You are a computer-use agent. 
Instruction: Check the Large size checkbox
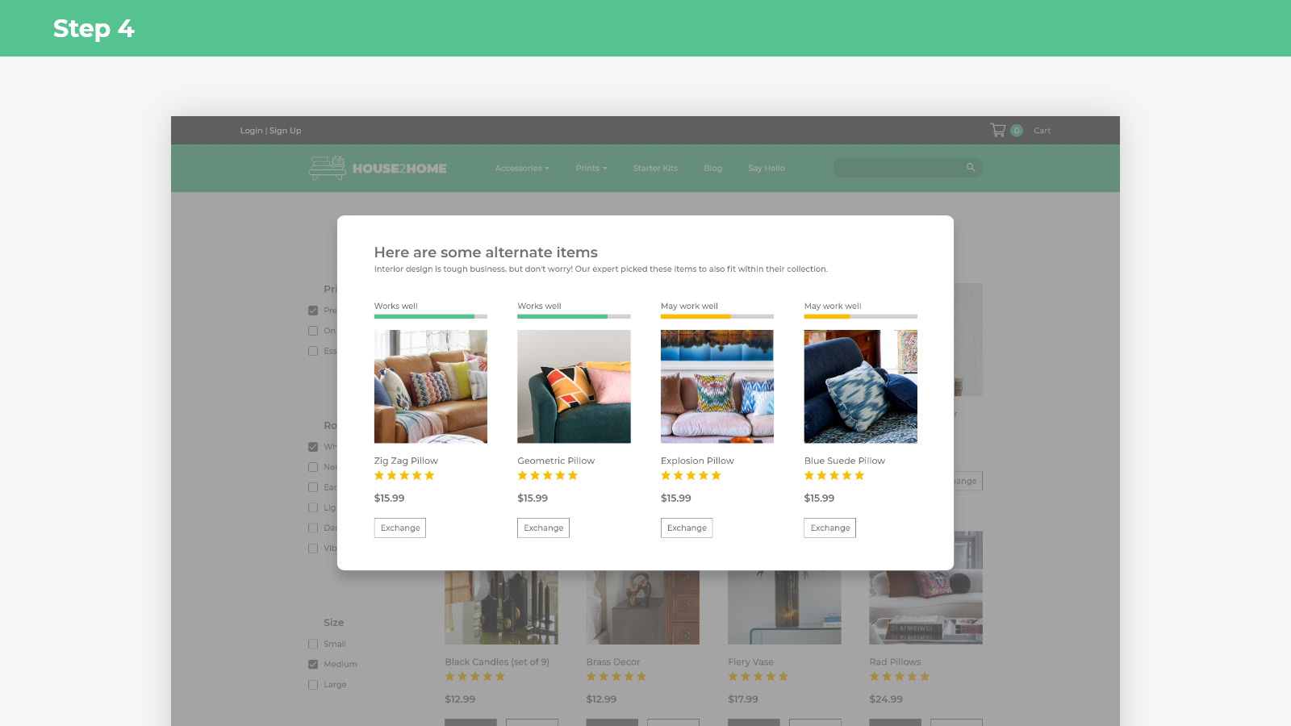click(x=313, y=685)
